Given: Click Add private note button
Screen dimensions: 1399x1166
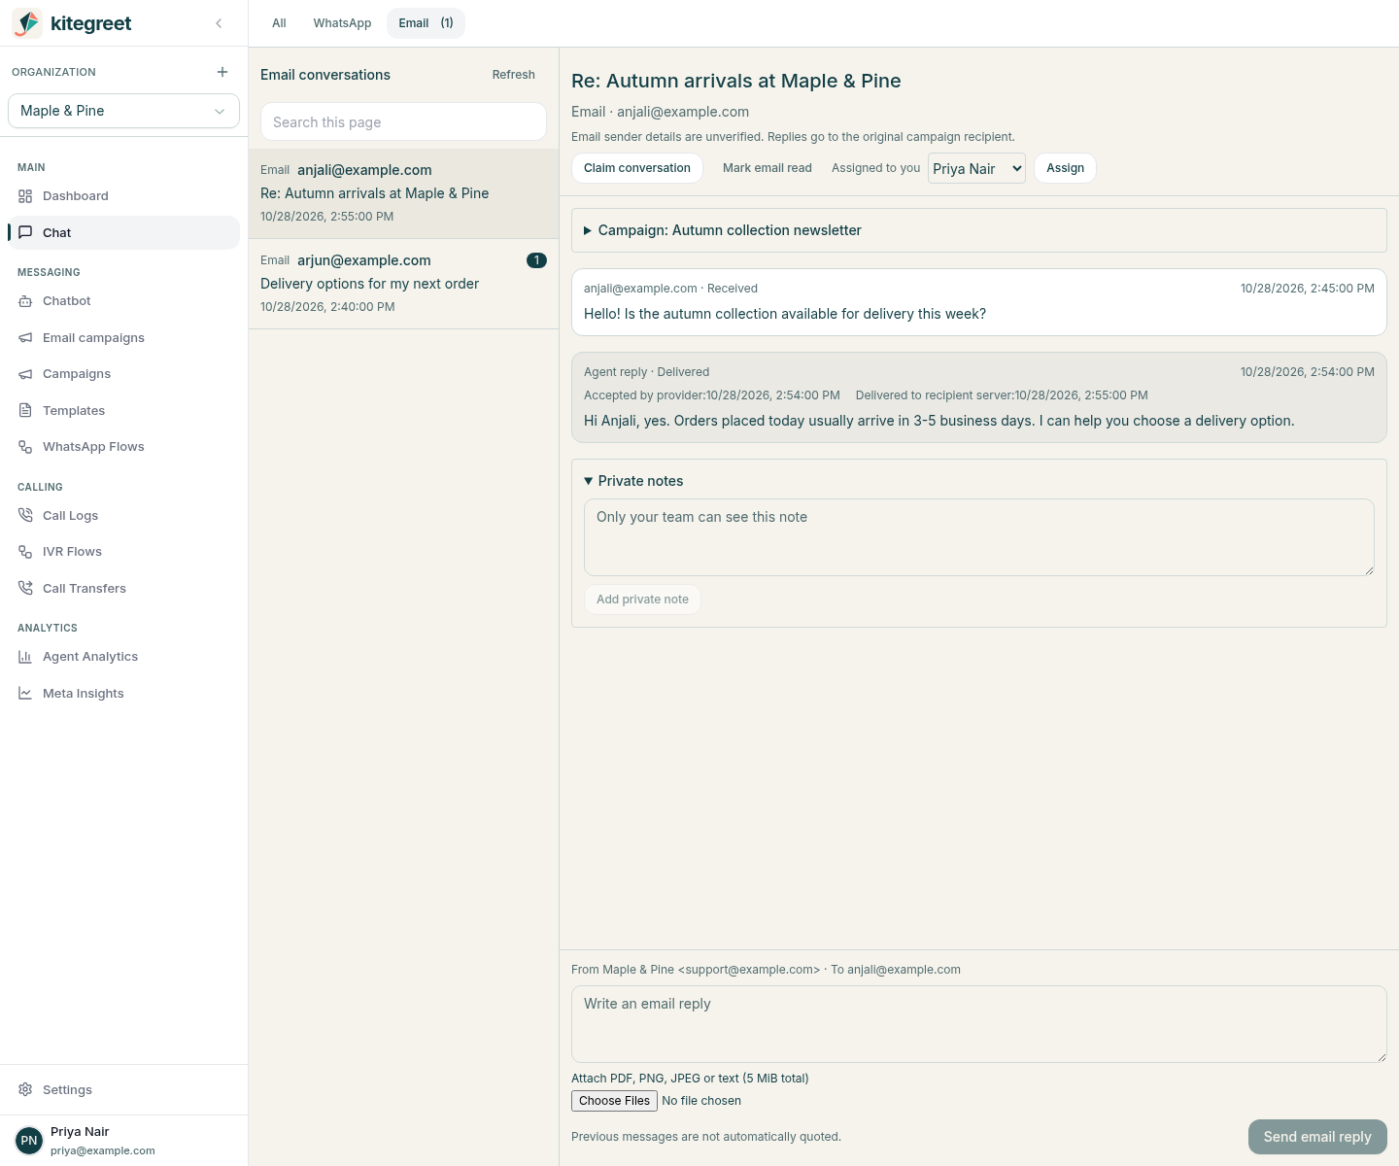Looking at the screenshot, I should point(642,600).
